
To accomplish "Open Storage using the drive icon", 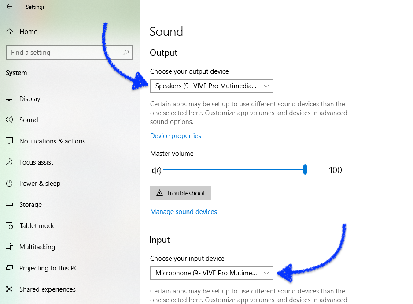I will (10, 204).
